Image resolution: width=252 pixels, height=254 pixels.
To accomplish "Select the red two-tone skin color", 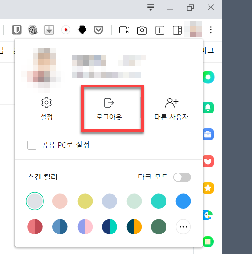I will [35, 227].
